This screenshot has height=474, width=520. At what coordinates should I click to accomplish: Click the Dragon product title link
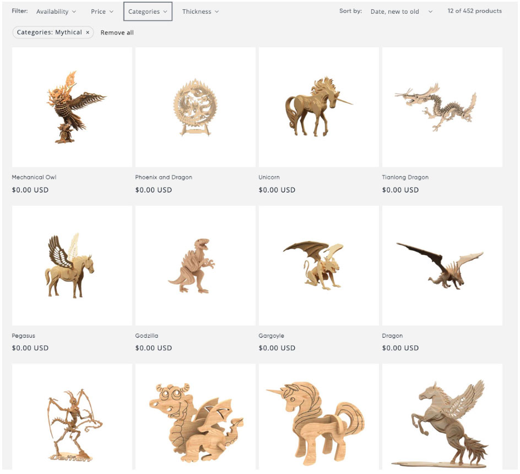click(392, 335)
